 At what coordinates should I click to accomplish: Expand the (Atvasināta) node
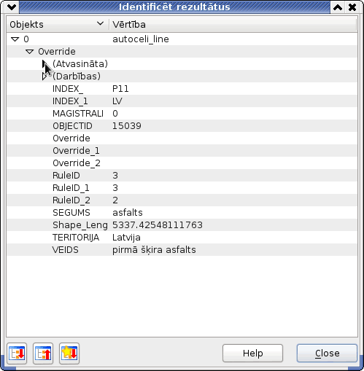(x=44, y=64)
